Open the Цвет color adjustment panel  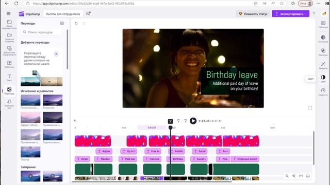click(x=323, y=79)
